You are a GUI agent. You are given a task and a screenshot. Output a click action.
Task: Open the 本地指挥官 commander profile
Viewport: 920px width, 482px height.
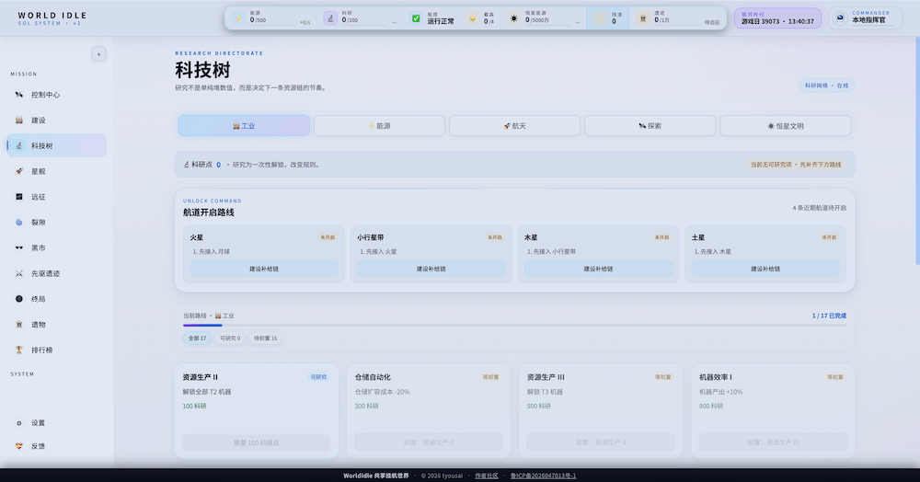coord(865,18)
